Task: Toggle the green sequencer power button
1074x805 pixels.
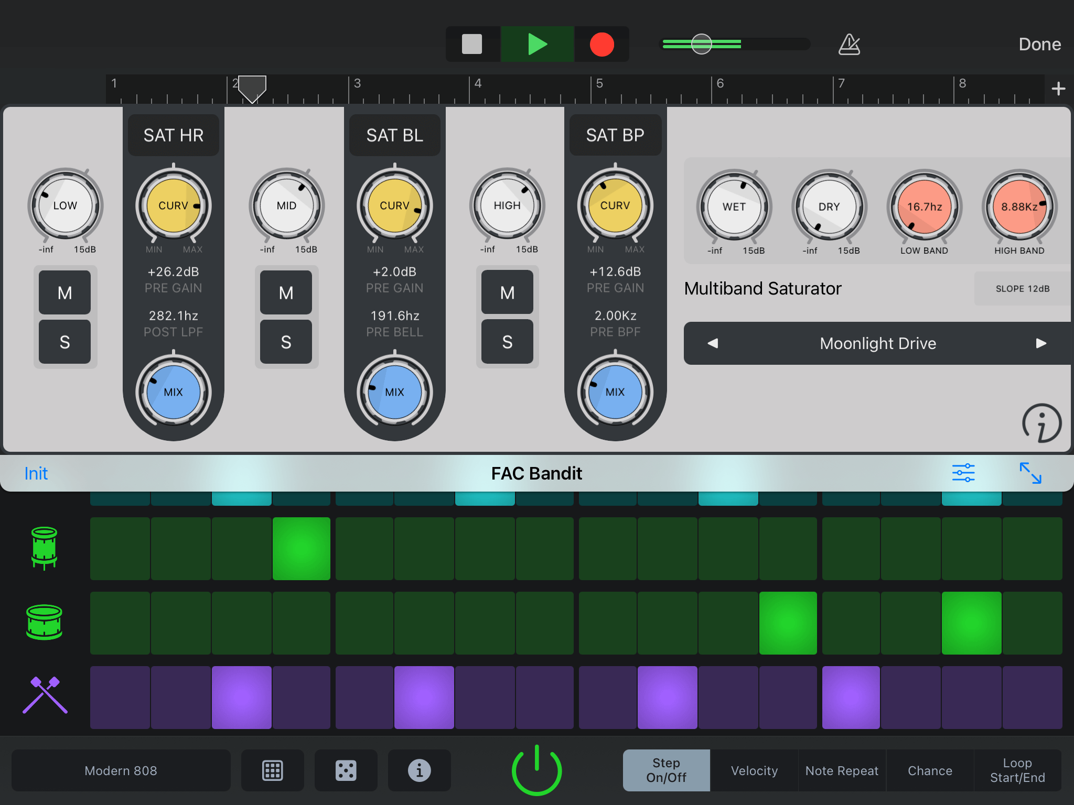Action: point(536,769)
